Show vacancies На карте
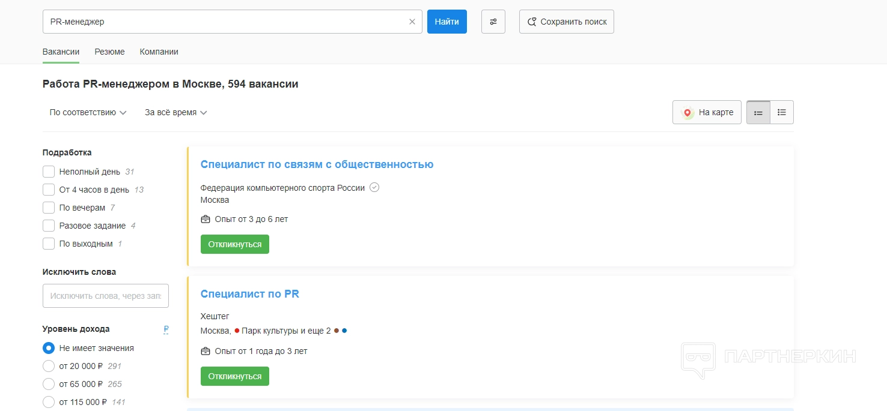887x411 pixels. coord(707,112)
